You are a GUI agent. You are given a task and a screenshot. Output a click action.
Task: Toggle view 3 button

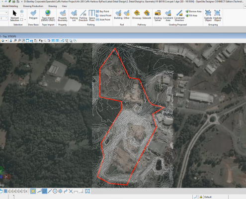(x=11, y=191)
